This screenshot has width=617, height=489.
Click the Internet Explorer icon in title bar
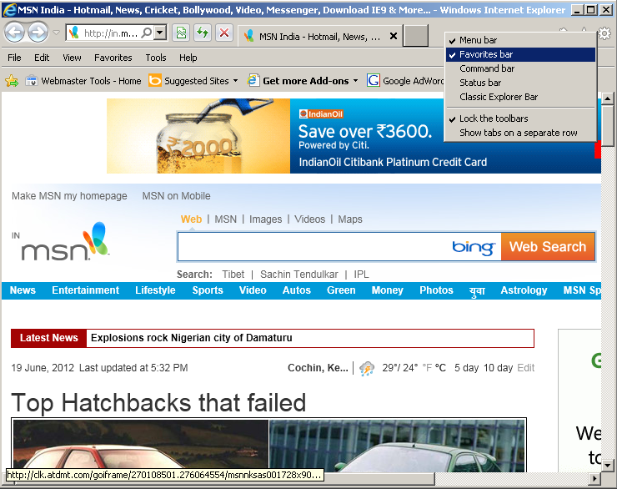coord(9,9)
